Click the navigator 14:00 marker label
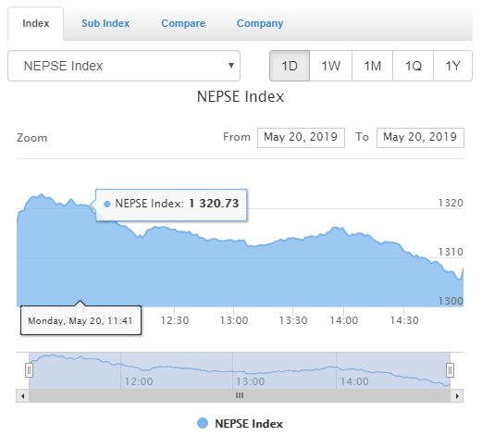This screenshot has height=436, width=482. coord(354,381)
